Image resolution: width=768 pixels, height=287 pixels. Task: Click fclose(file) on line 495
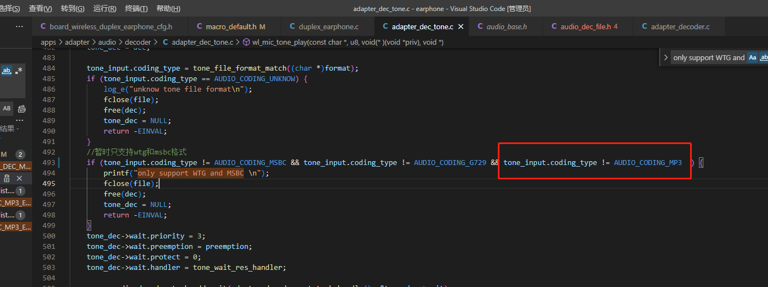point(131,183)
